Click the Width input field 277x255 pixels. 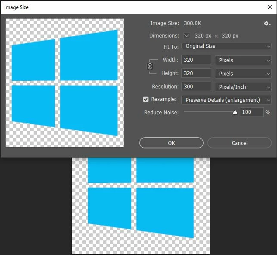coord(196,60)
